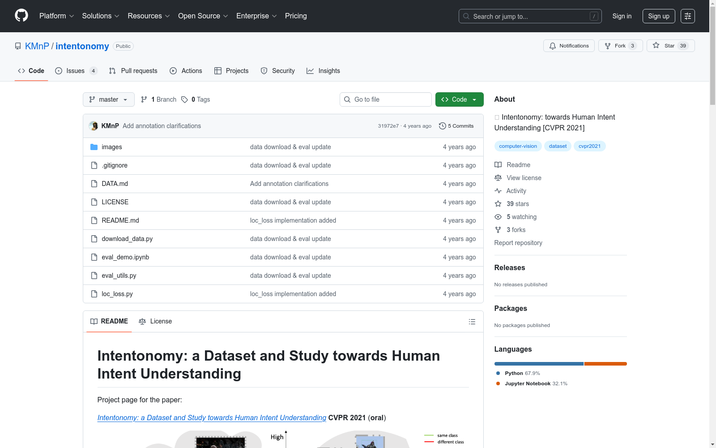The height and width of the screenshot is (448, 716).
Task: Expand the Platform menu
Action: pyautogui.click(x=57, y=16)
